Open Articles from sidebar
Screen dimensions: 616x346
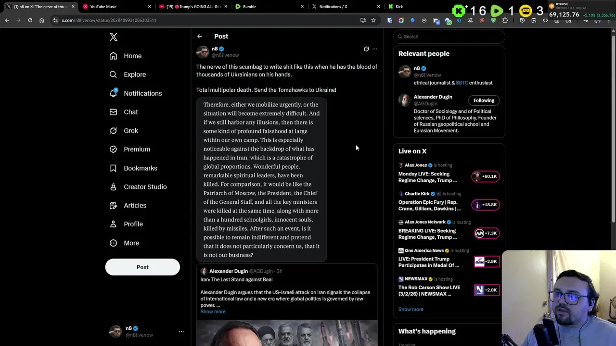tap(128, 206)
